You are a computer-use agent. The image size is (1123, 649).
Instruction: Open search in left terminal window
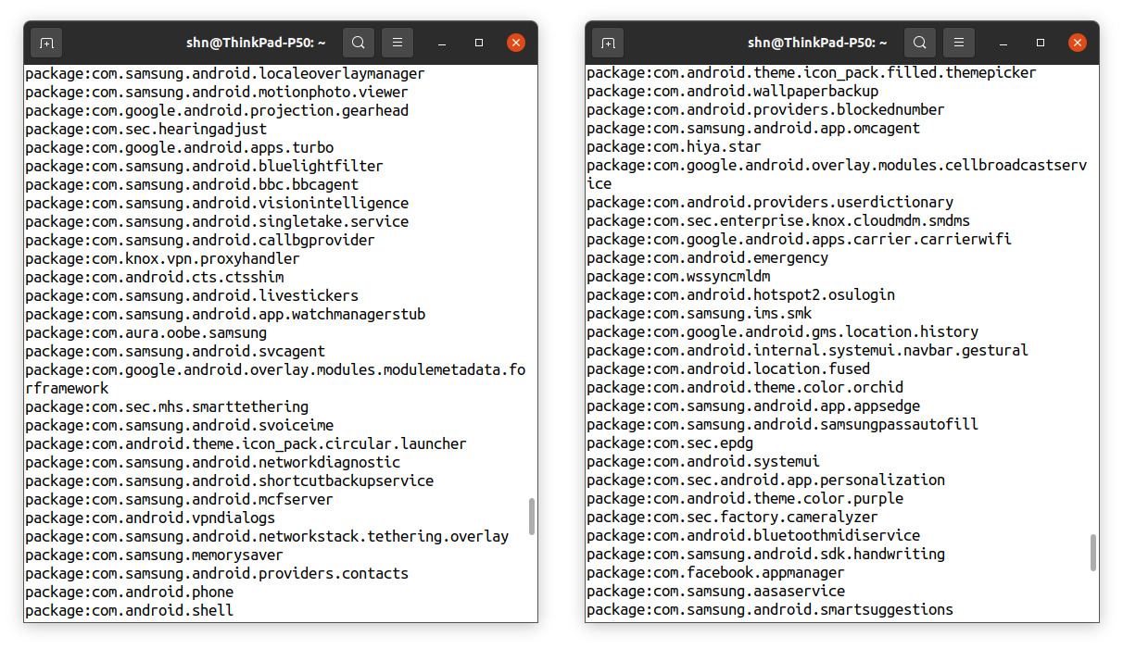click(359, 43)
